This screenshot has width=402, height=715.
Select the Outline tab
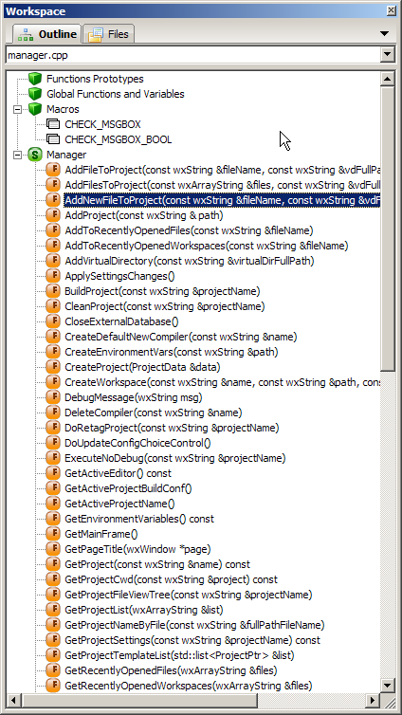tap(47, 34)
